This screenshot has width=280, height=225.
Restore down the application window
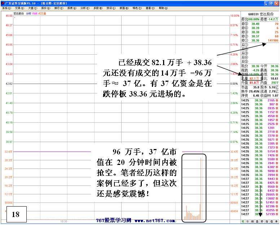pos(271,3)
